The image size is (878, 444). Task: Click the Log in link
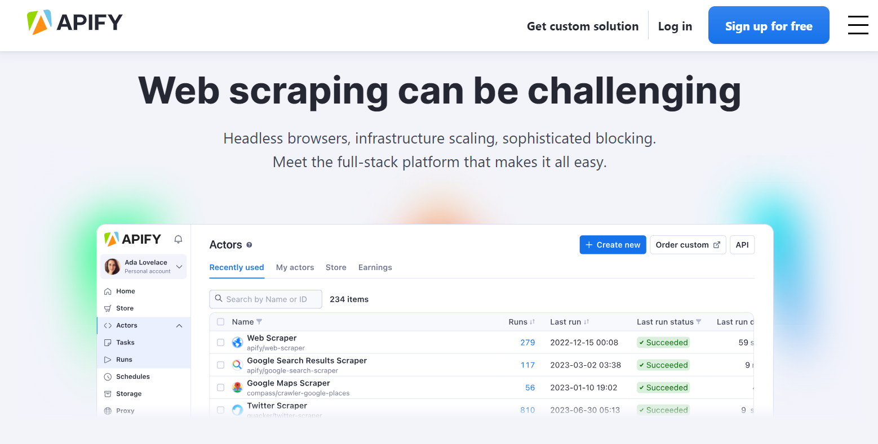675,26
